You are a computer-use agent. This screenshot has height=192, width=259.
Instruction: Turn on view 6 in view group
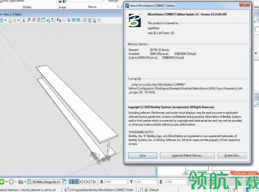pyautogui.click(x=88, y=182)
